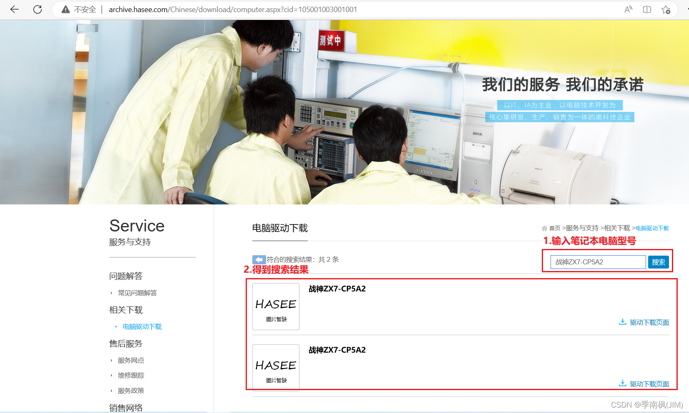
Task: Click the download icon in first result
Action: pyautogui.click(x=622, y=322)
